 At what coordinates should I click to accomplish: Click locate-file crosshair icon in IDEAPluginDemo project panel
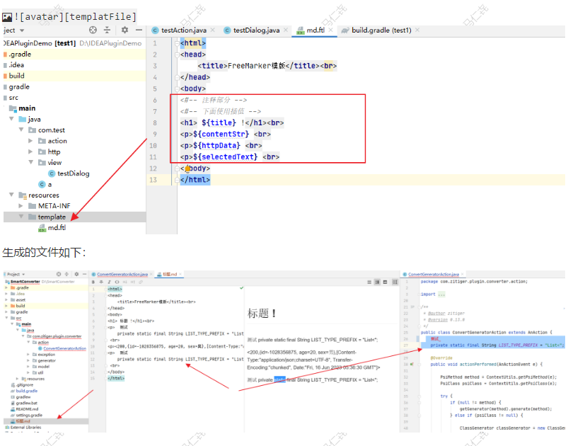click(93, 30)
